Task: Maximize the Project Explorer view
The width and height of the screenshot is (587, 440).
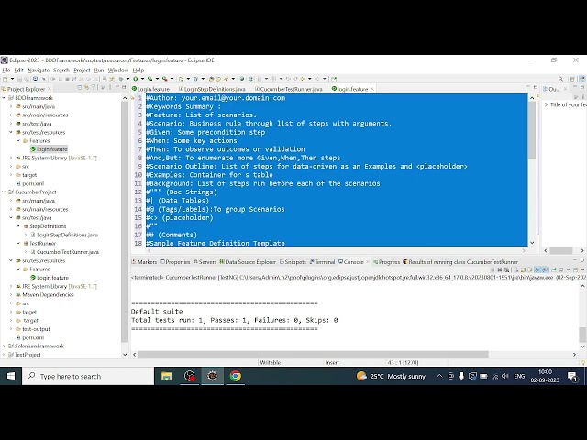Action: coord(124,87)
